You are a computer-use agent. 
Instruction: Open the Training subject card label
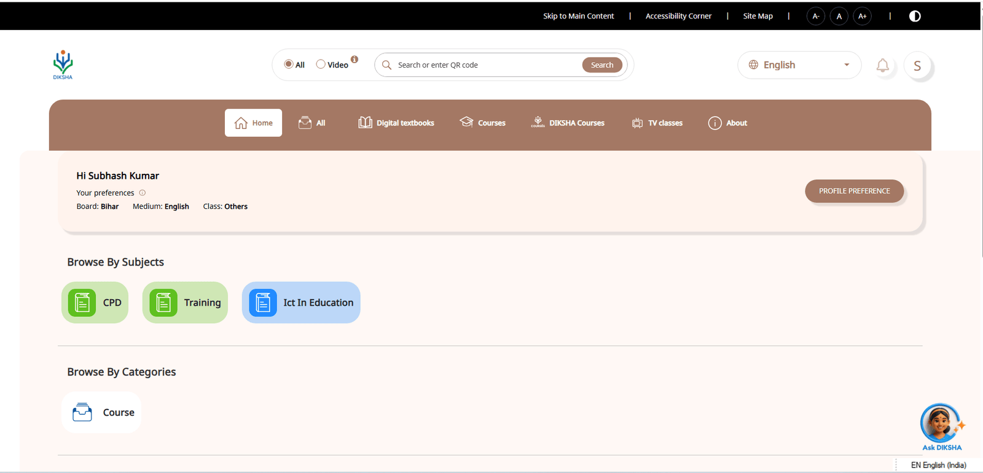coord(202,303)
